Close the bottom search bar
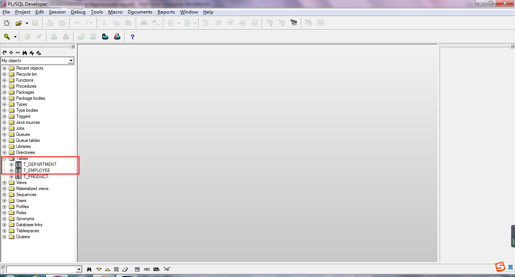The width and height of the screenshot is (515, 277). click(3, 266)
